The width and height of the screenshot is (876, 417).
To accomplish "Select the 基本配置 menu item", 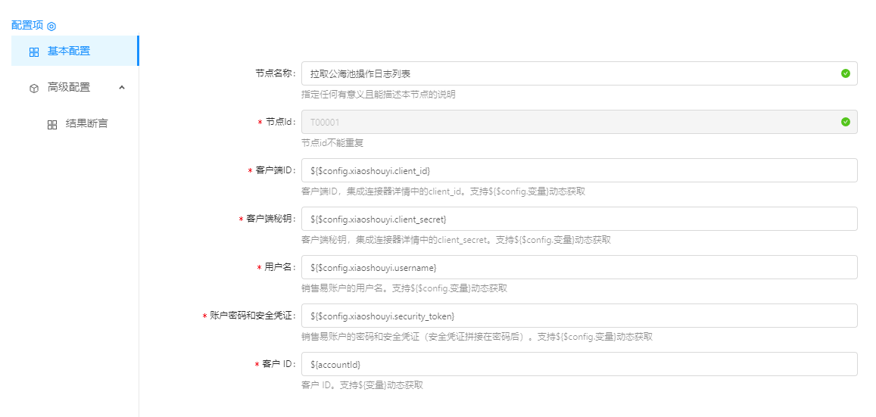I will coord(69,51).
